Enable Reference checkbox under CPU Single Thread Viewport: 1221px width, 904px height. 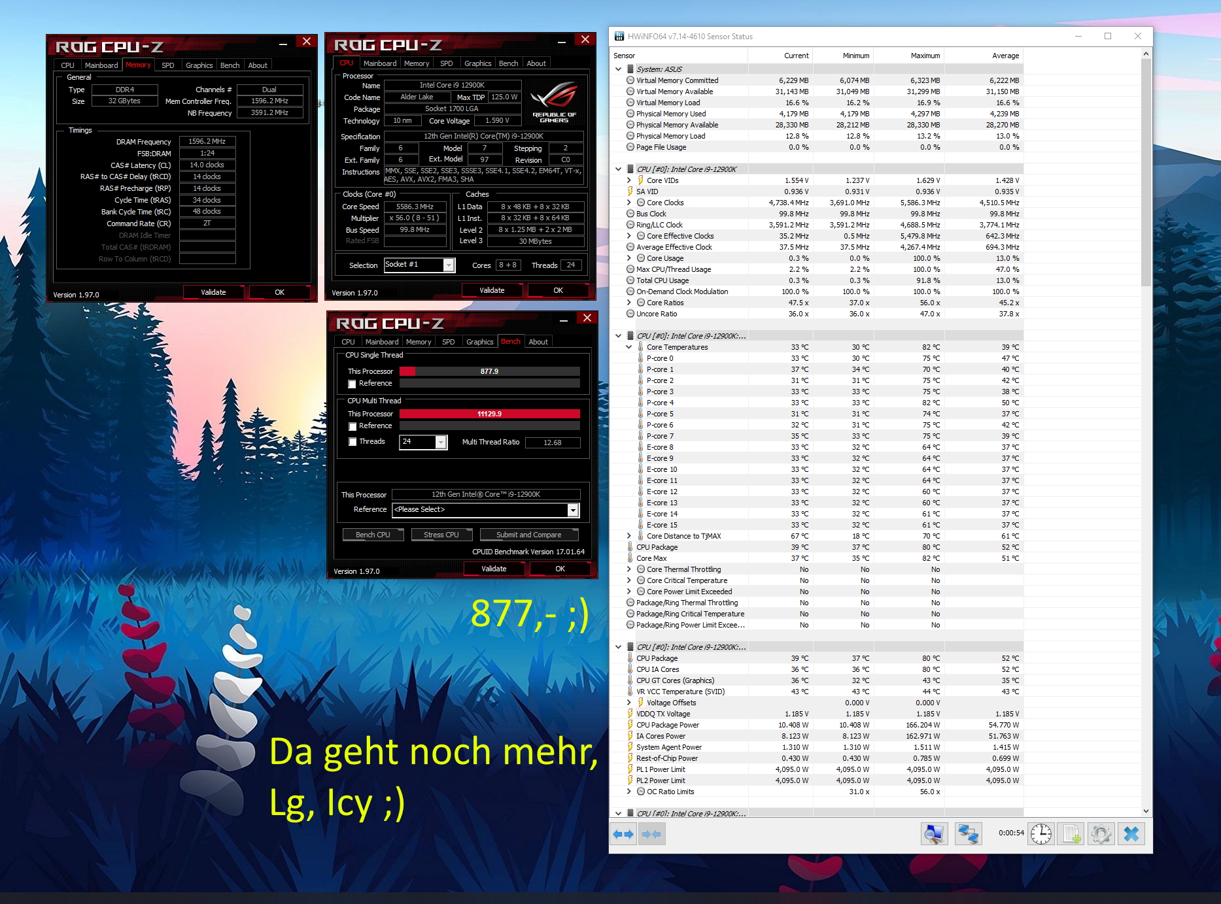coord(353,384)
